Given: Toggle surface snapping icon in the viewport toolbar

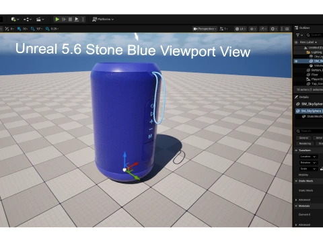Looking at the screenshot, I should (7, 29).
